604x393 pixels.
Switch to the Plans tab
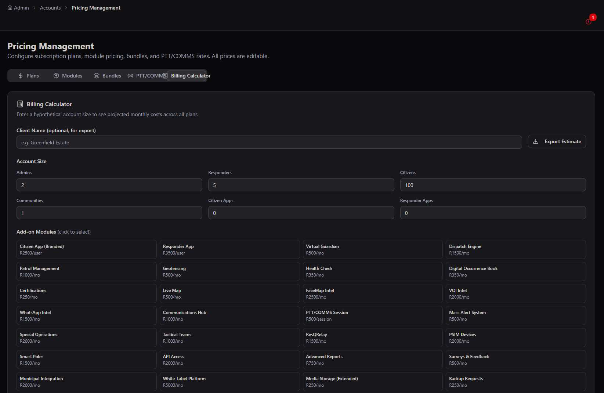click(x=29, y=76)
